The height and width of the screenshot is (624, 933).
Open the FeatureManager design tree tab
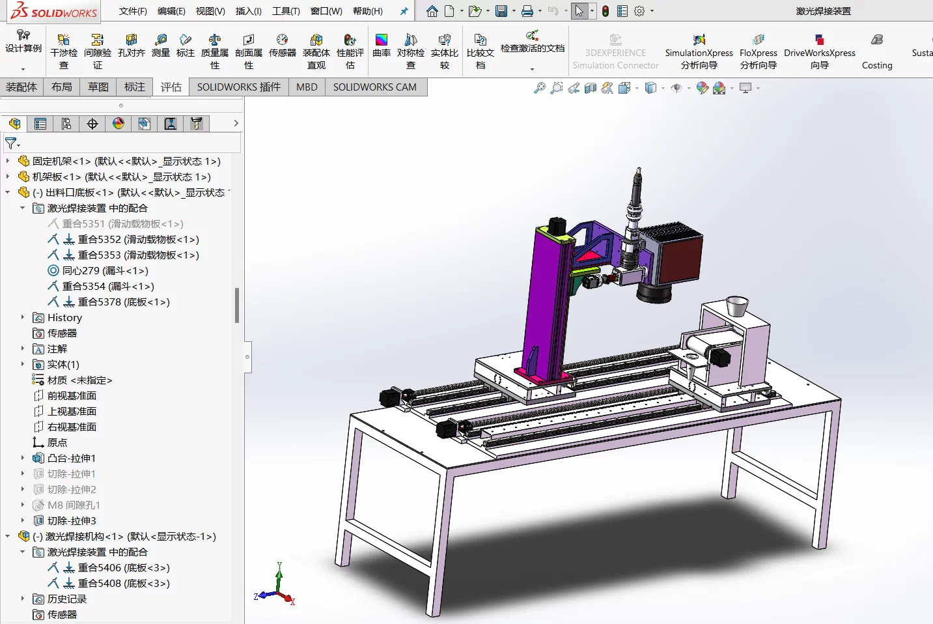click(x=14, y=123)
